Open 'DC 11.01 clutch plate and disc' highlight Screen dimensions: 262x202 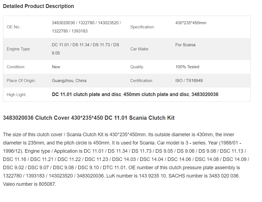tap(86, 94)
